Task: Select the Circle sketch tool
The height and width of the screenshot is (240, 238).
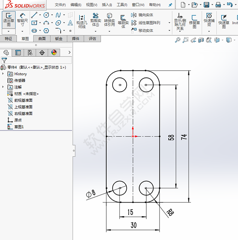Action: (x=46, y=15)
